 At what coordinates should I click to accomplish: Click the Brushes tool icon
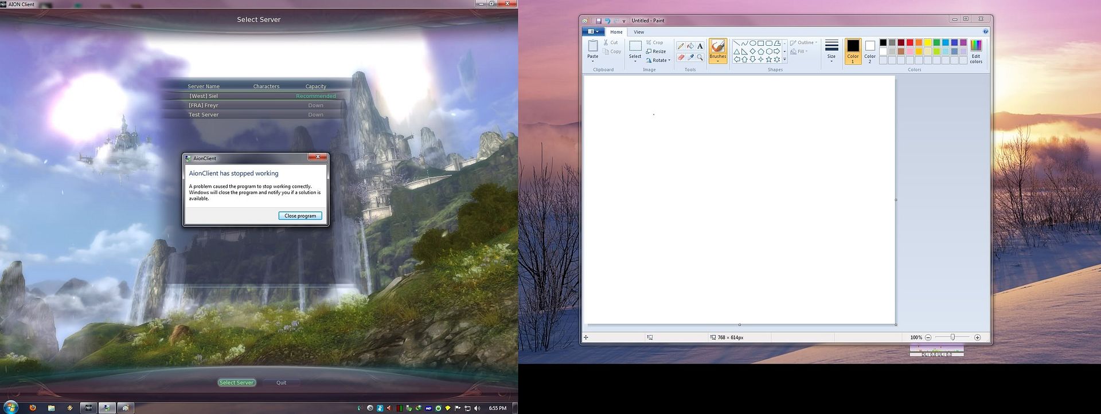(x=718, y=46)
